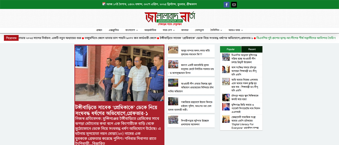
Task: Expand the আরও খবর menu
Action: pos(236,30)
